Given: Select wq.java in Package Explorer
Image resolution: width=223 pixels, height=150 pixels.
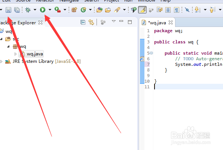Looking at the screenshot, I should point(31,54).
